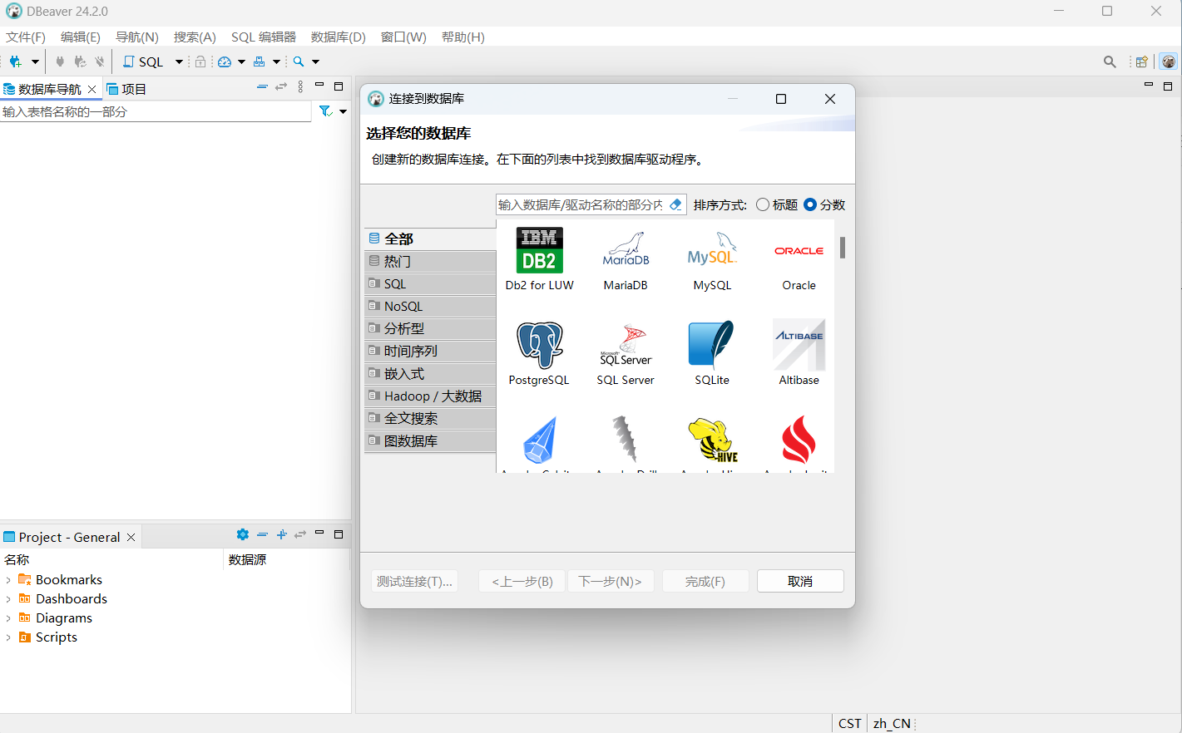Click the transaction lock icon in toolbar

coord(200,61)
